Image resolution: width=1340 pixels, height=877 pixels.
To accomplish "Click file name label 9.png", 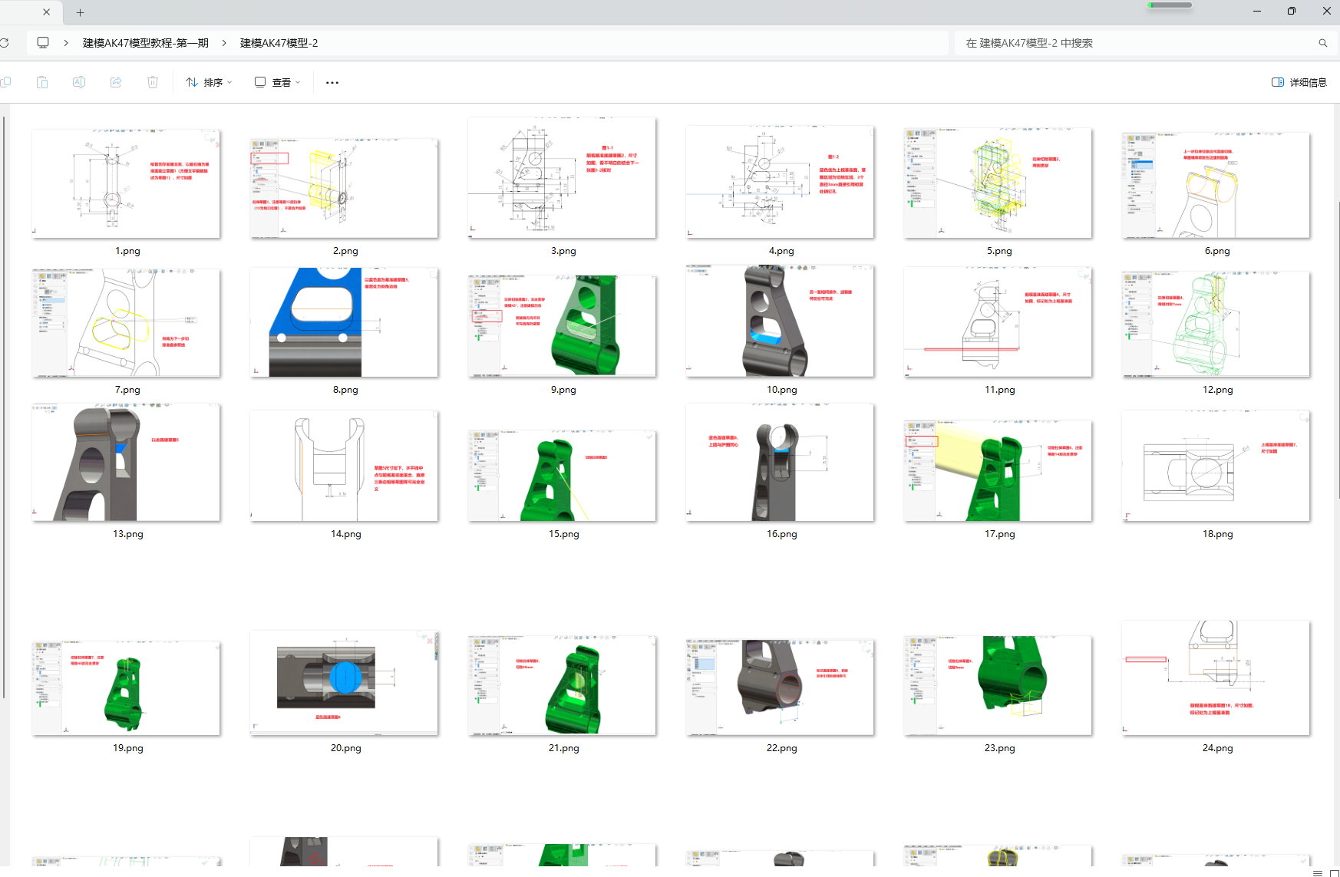I will click(563, 390).
